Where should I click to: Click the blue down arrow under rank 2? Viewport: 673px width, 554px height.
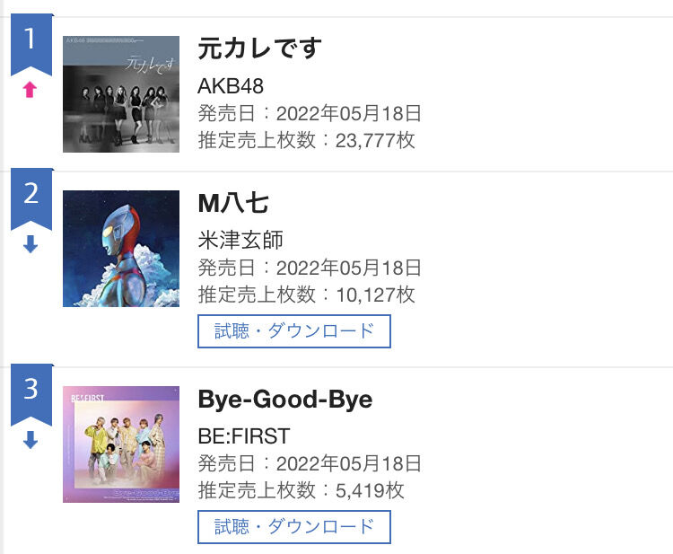30,244
